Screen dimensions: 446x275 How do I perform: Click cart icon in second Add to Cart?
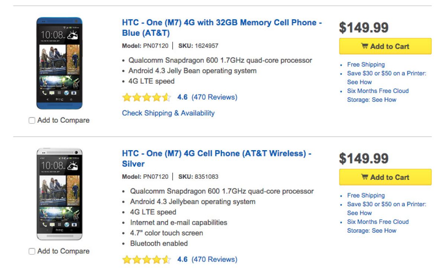pos(365,177)
